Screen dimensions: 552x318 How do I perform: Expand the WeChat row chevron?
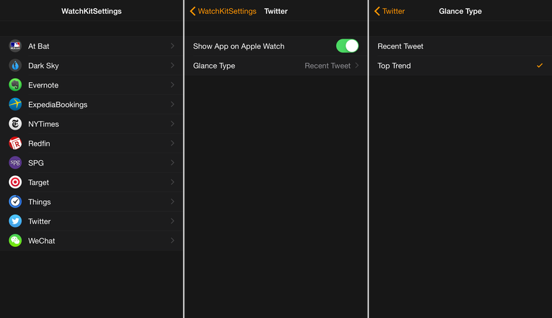[172, 240]
